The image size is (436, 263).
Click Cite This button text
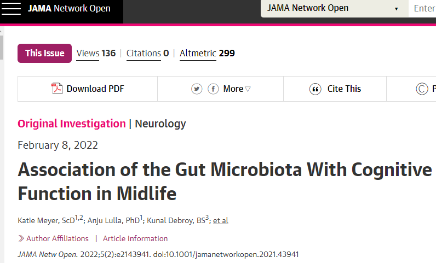344,89
